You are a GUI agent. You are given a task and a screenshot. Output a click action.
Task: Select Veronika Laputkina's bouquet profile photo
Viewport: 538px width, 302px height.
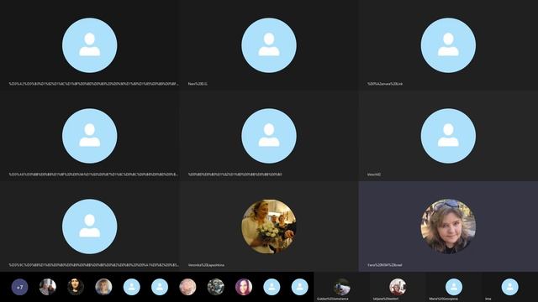269,226
